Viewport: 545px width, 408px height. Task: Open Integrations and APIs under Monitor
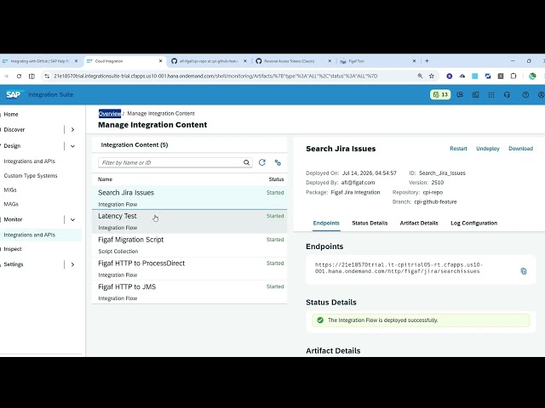(29, 235)
